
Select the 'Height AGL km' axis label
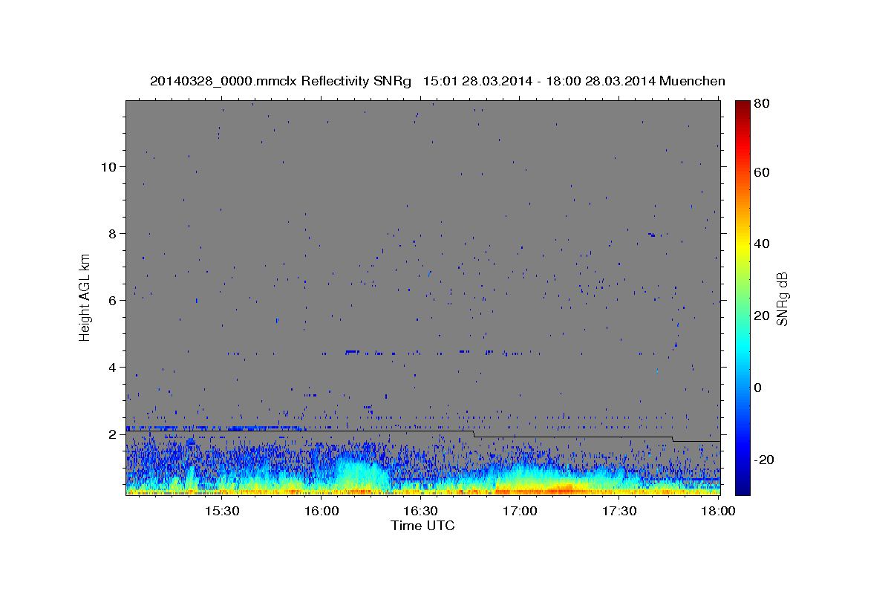[85, 297]
